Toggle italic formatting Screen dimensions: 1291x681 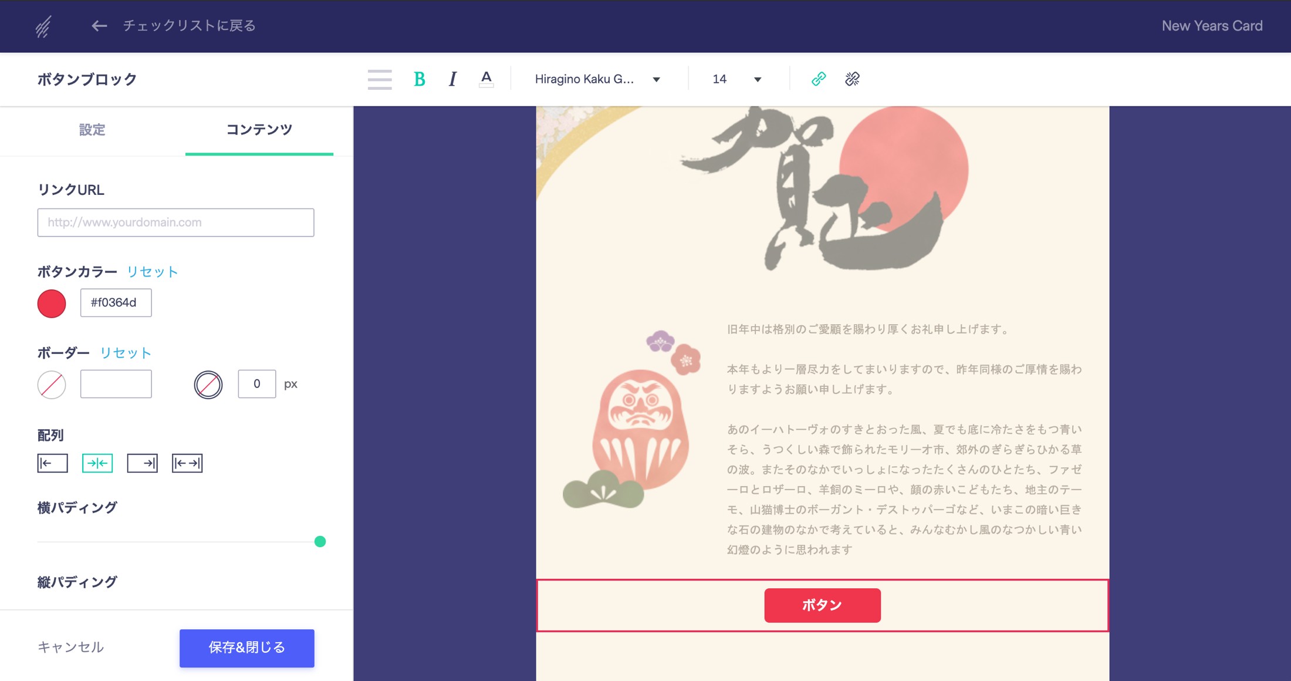tap(452, 79)
